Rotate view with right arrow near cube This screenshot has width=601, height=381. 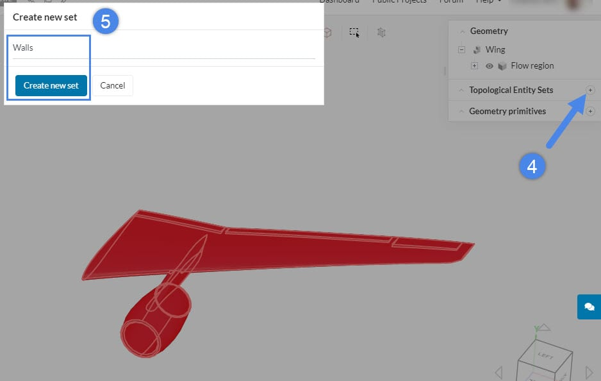(x=589, y=372)
